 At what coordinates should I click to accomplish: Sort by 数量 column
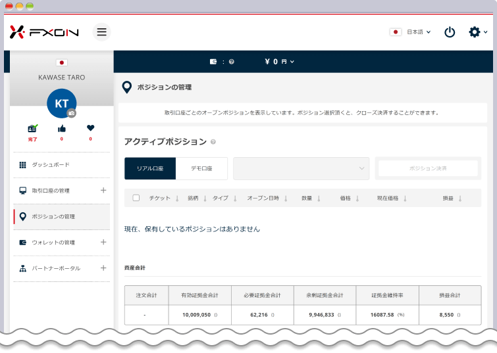(311, 198)
